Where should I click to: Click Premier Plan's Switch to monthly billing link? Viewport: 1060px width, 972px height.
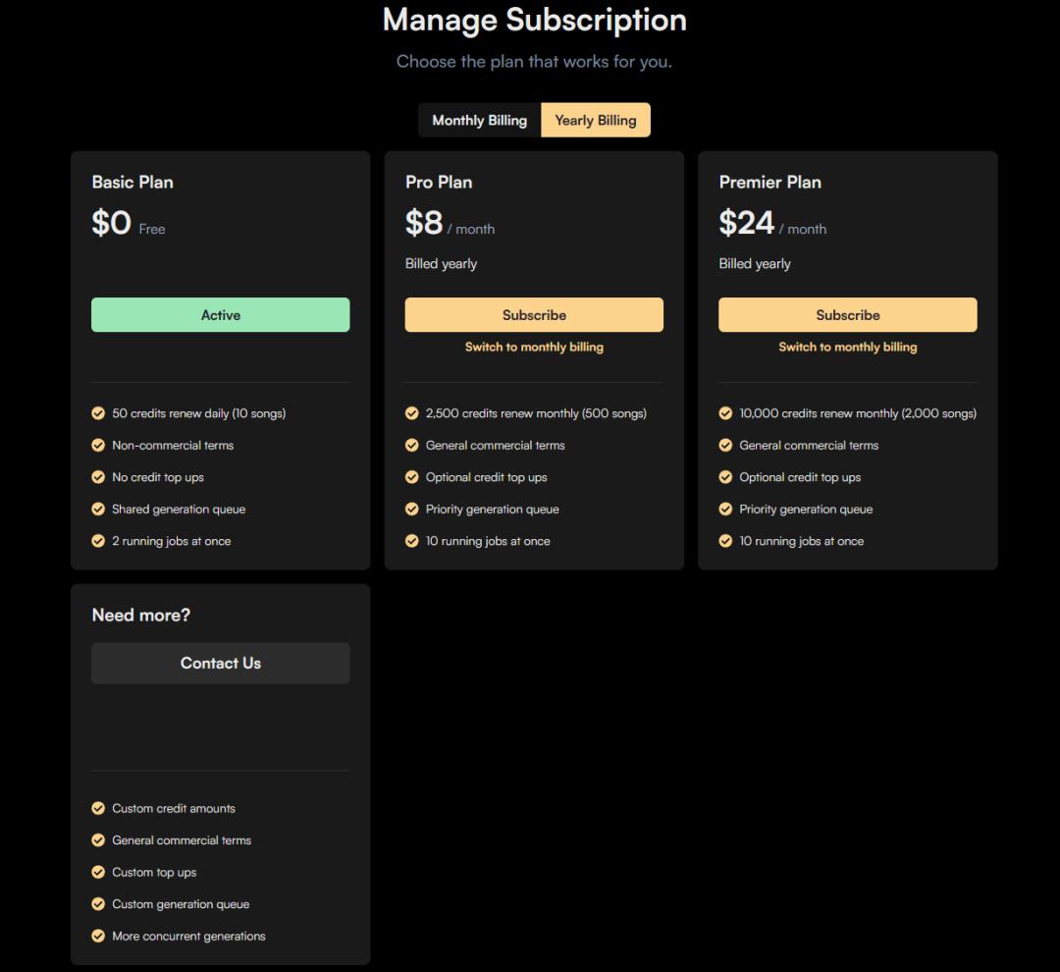coord(847,347)
